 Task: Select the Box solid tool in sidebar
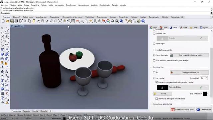tap(2, 54)
